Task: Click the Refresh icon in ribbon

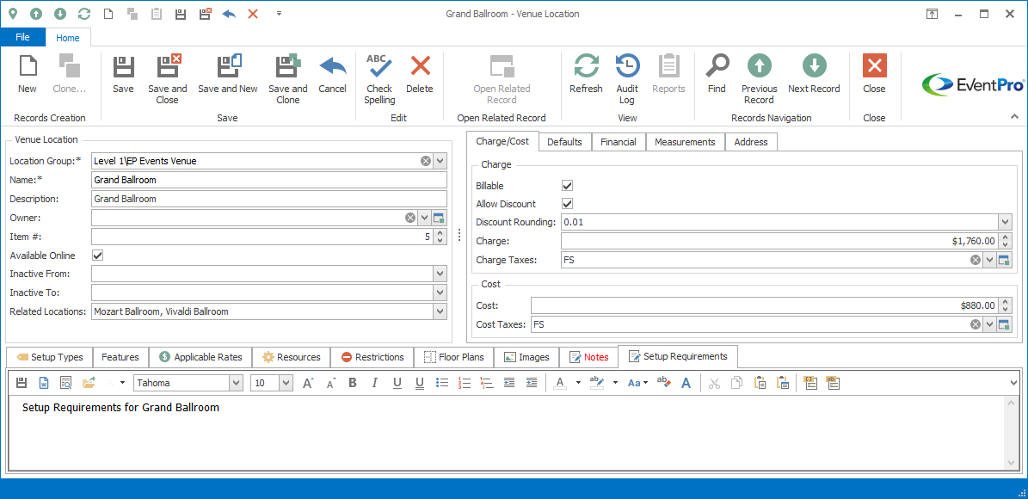Action: click(x=586, y=67)
